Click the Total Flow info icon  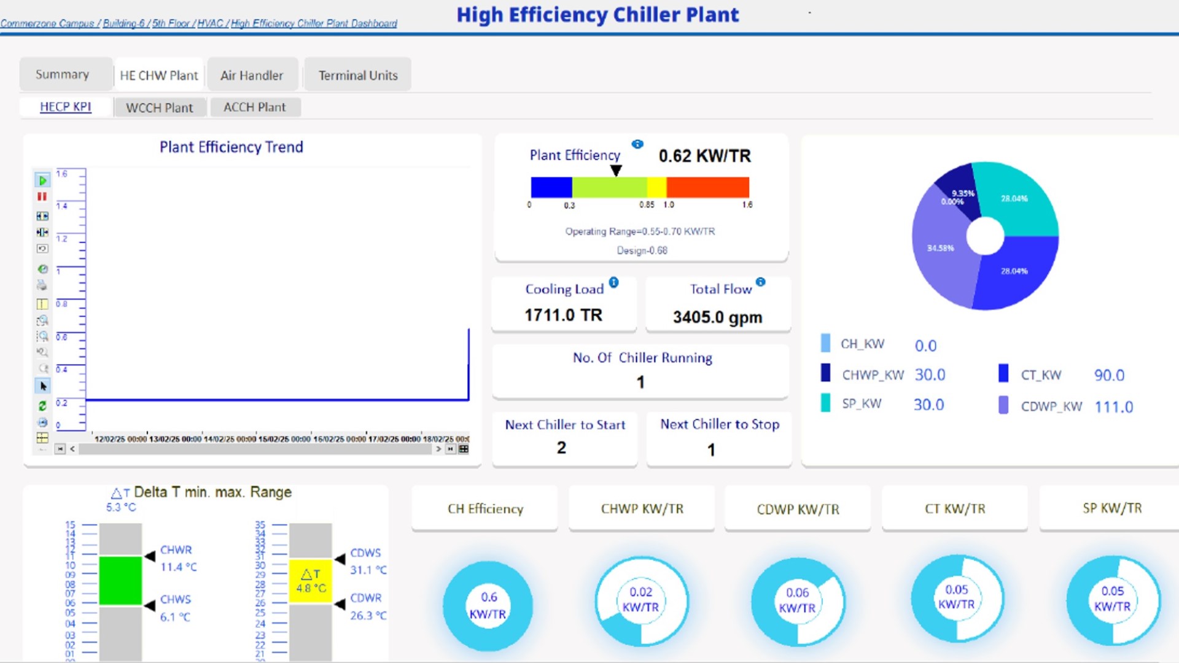pyautogui.click(x=760, y=282)
